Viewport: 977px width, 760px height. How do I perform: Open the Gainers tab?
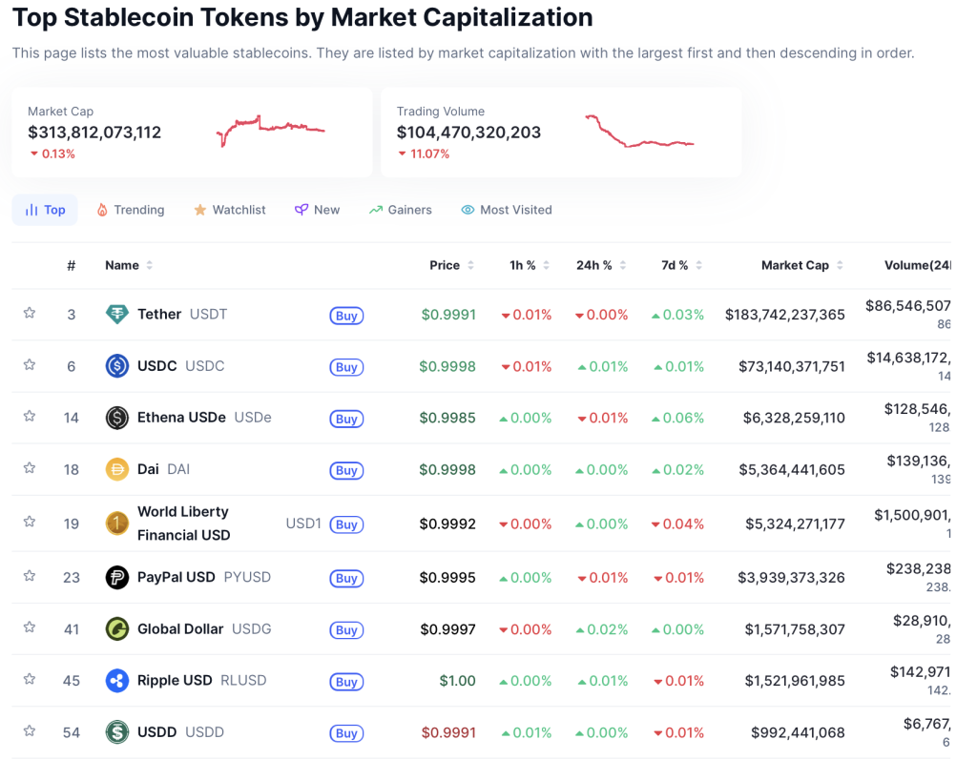click(401, 210)
